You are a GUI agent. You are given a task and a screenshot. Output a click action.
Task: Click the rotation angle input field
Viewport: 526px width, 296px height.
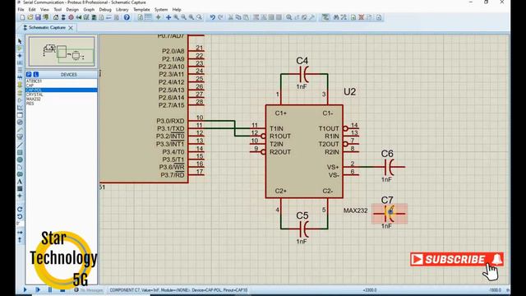[20, 224]
